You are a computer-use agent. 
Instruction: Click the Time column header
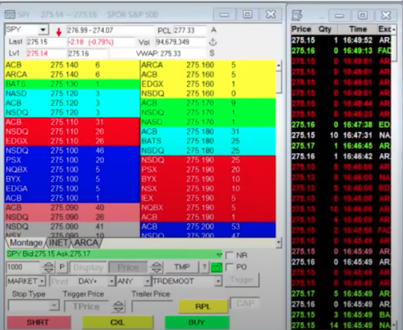357,29
